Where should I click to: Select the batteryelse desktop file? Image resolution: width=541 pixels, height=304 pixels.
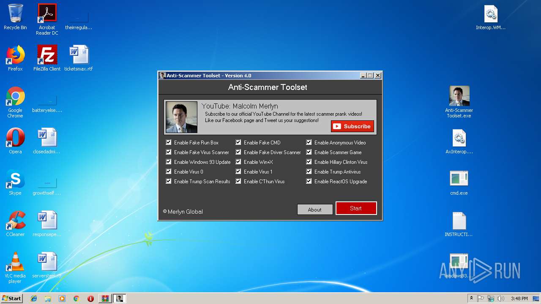point(47,103)
